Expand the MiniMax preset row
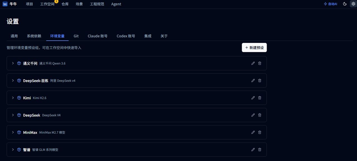 13,132
